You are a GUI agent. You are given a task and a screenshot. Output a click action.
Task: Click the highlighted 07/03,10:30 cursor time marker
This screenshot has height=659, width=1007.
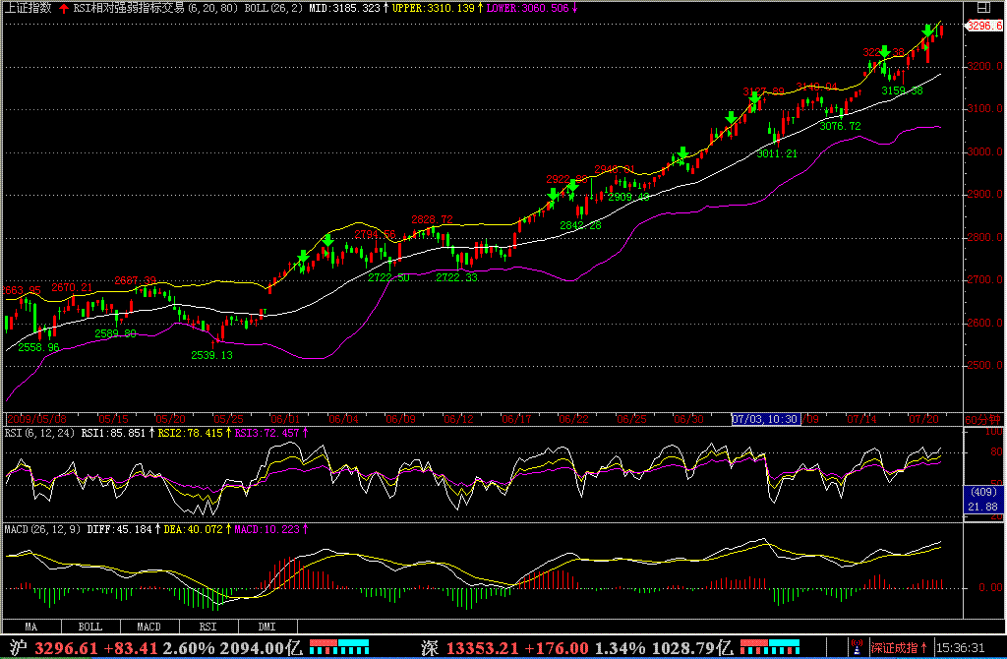(765, 419)
